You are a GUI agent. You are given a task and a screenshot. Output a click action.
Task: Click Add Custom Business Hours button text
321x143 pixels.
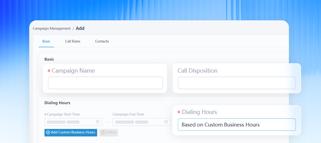click(73, 132)
